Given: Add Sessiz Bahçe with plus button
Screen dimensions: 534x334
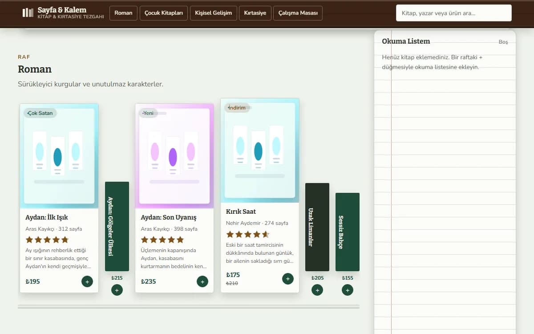Looking at the screenshot, I should tap(348, 290).
